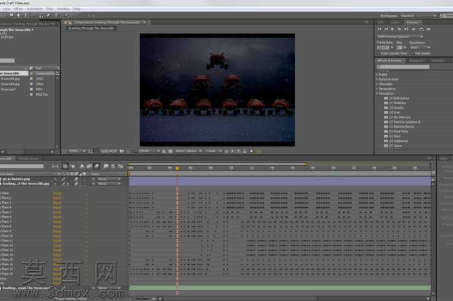
Task: Click the Effects & Presets search field
Action: pos(403,67)
